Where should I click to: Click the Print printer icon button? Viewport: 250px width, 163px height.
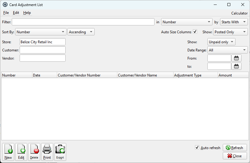coord(47,152)
